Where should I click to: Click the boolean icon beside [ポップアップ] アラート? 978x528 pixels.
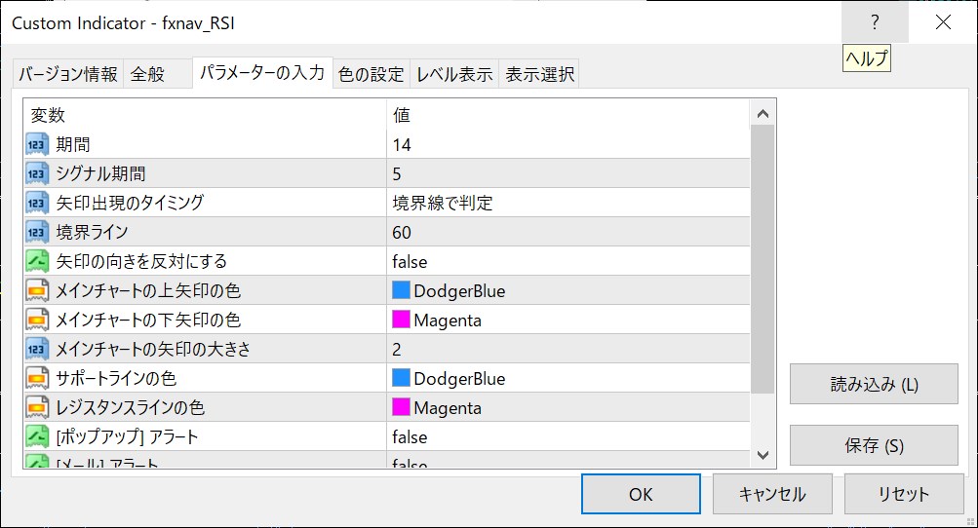37,436
